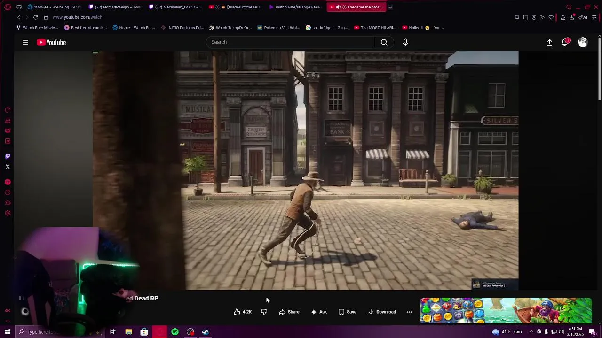Expand the system tray hidden icons chevron
This screenshot has height=338, width=602.
(x=531, y=332)
